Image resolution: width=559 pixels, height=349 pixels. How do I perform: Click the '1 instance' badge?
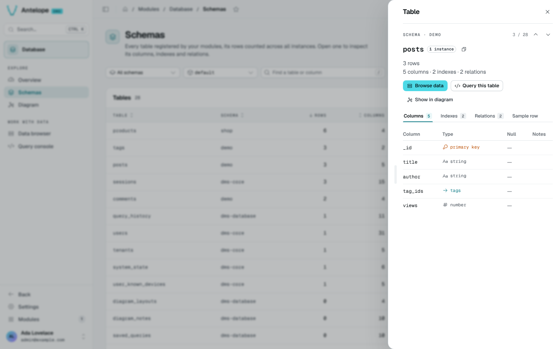[x=442, y=49]
